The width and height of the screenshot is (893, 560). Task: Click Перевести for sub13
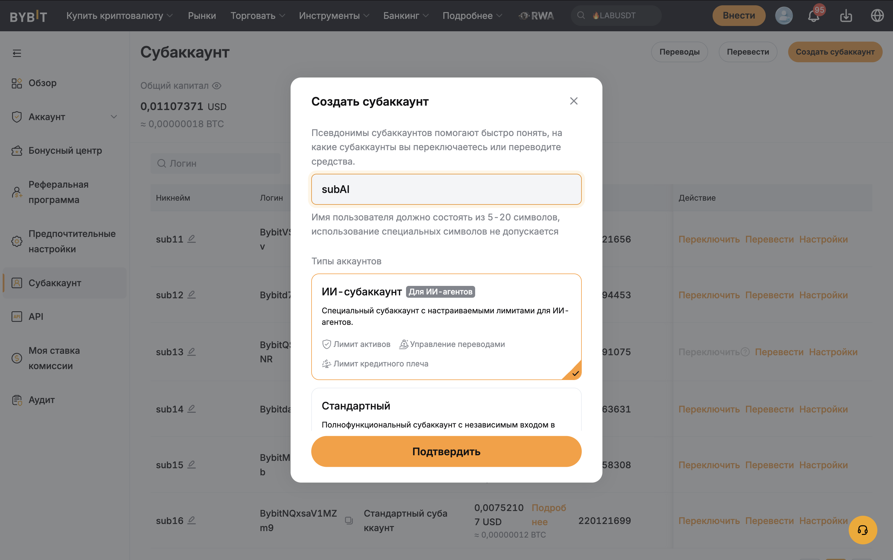779,352
